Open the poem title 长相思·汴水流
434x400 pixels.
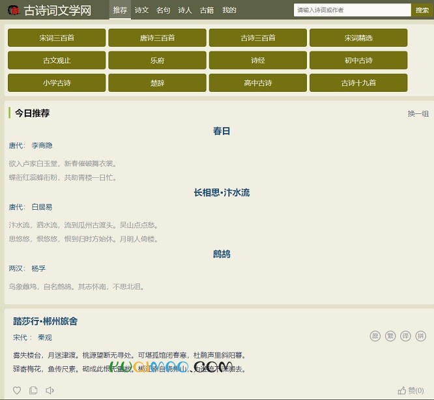tap(222, 192)
